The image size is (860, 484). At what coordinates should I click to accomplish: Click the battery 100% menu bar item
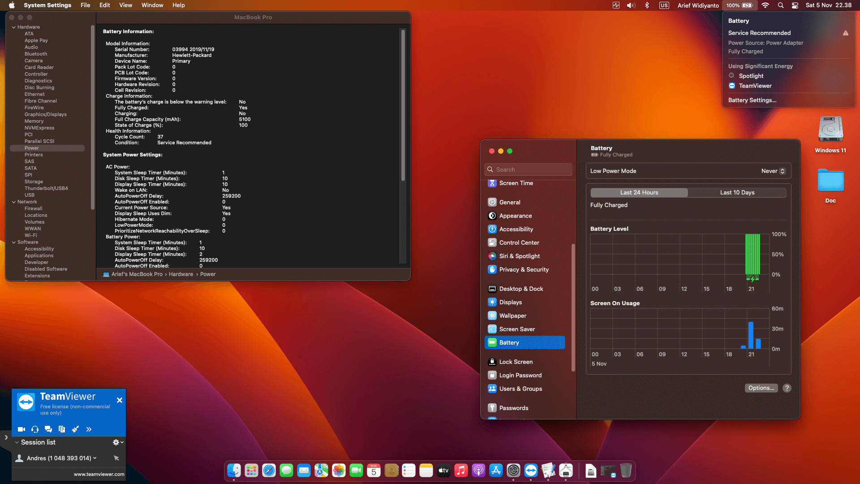(x=740, y=5)
